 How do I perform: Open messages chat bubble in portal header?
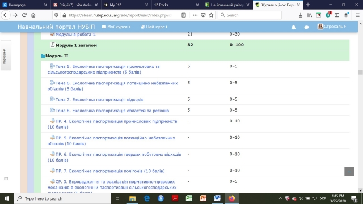point(306,27)
